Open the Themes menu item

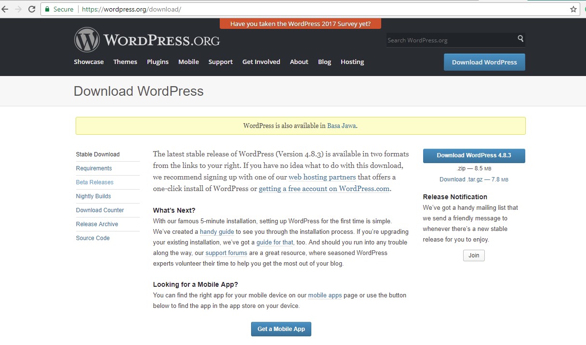pyautogui.click(x=125, y=62)
